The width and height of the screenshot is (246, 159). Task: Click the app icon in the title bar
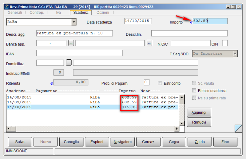pyautogui.click(x=6, y=7)
